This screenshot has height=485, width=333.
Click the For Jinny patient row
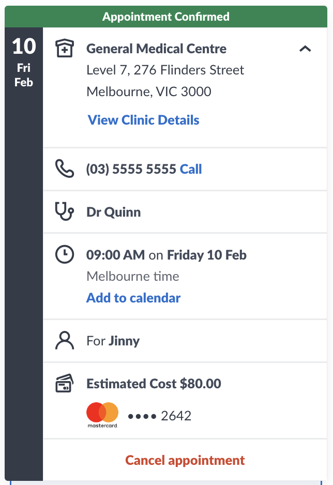pos(185,341)
